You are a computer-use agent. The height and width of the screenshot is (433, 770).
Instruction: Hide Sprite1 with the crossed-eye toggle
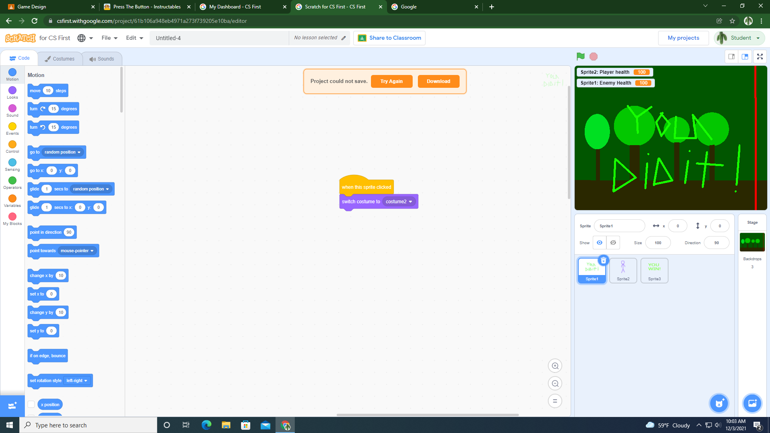pyautogui.click(x=612, y=243)
